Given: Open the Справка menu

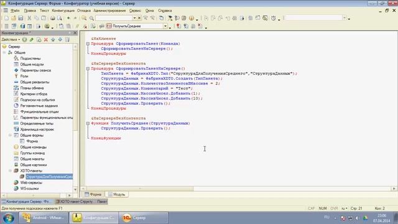Looking at the screenshot, I should click(165, 11).
